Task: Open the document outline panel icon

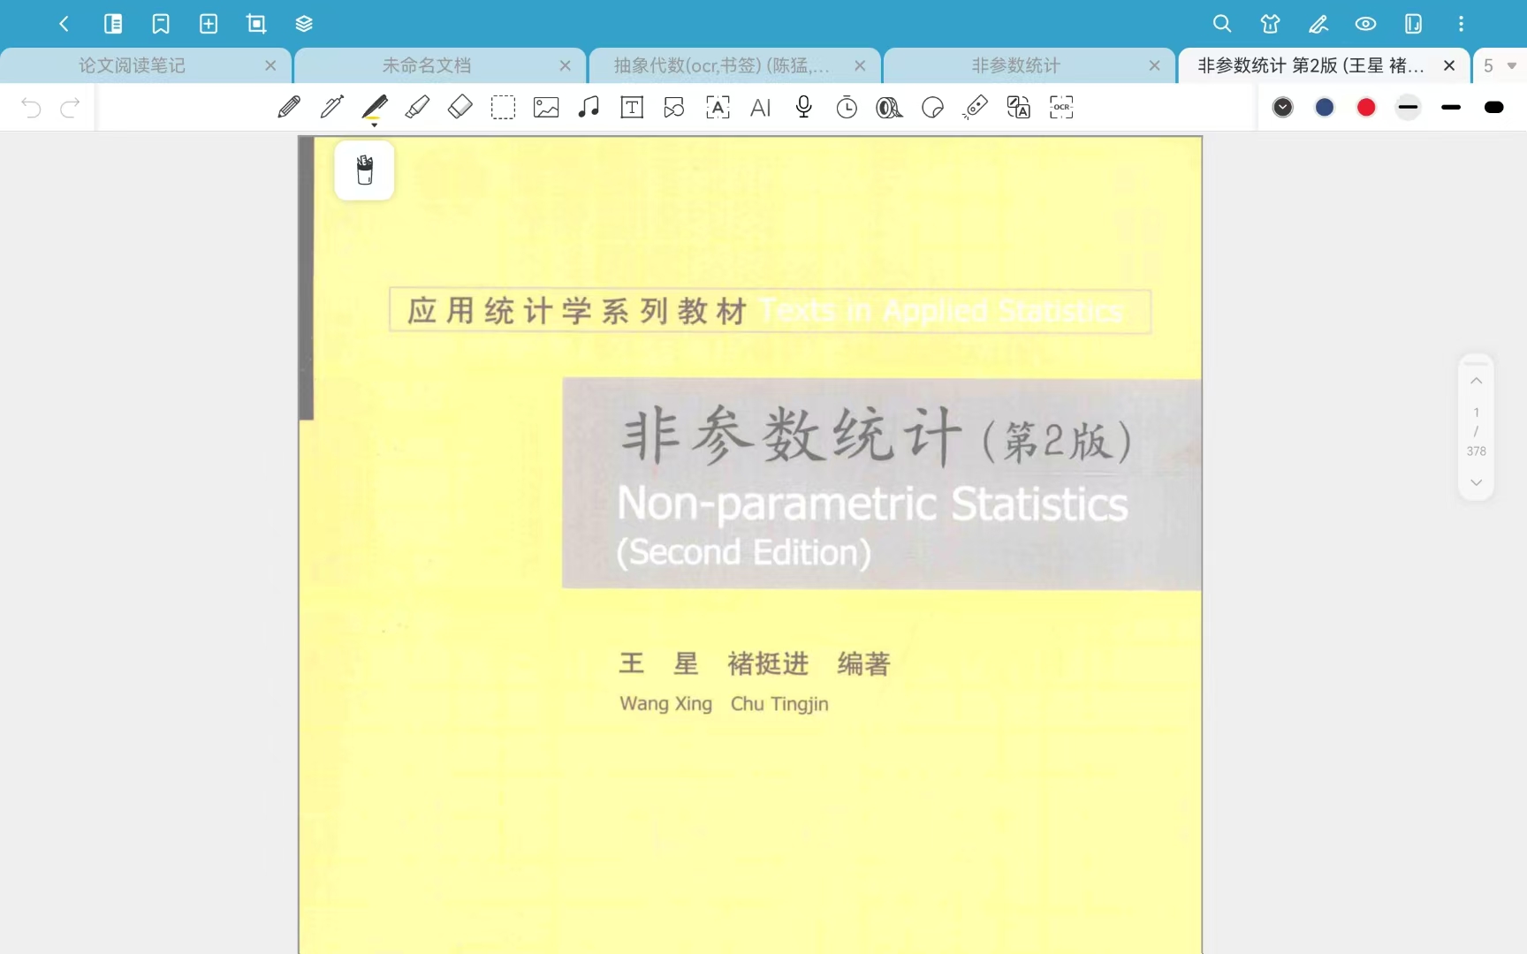Action: 113,24
